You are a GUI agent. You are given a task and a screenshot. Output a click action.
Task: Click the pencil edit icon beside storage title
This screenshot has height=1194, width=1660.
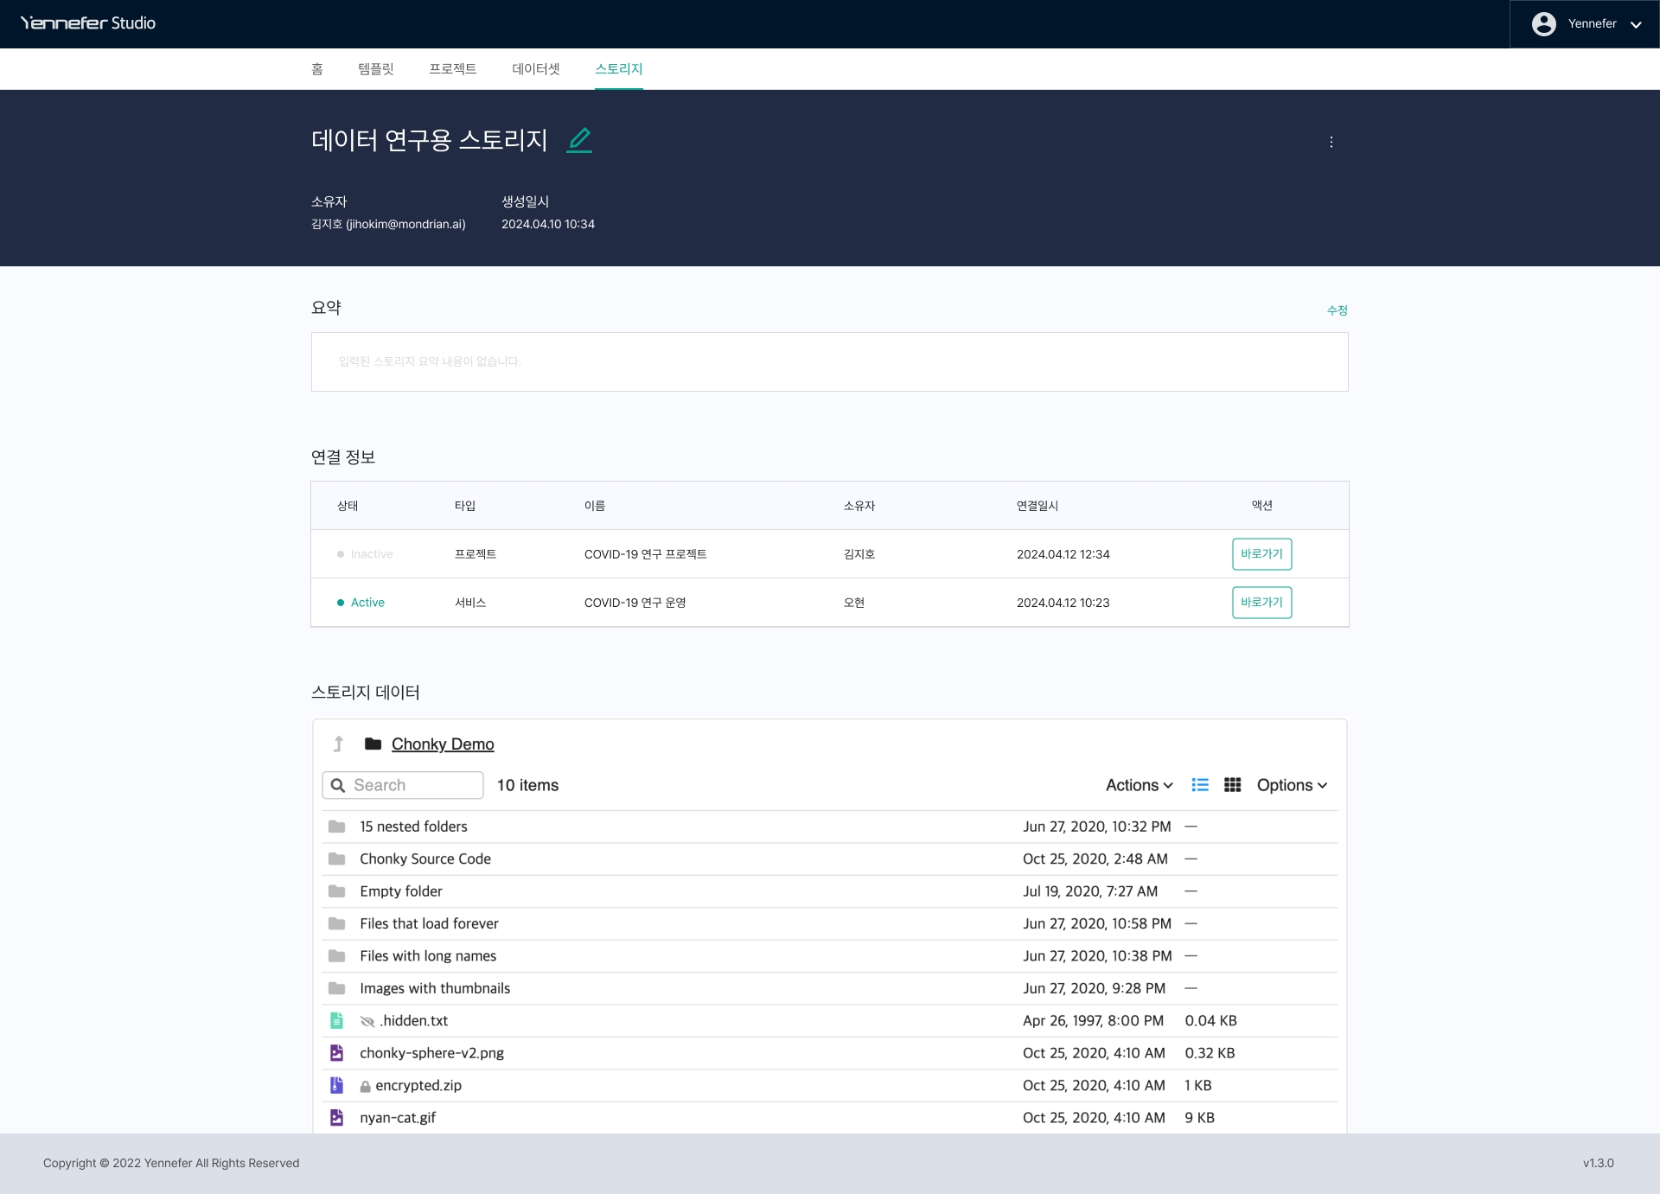(579, 140)
